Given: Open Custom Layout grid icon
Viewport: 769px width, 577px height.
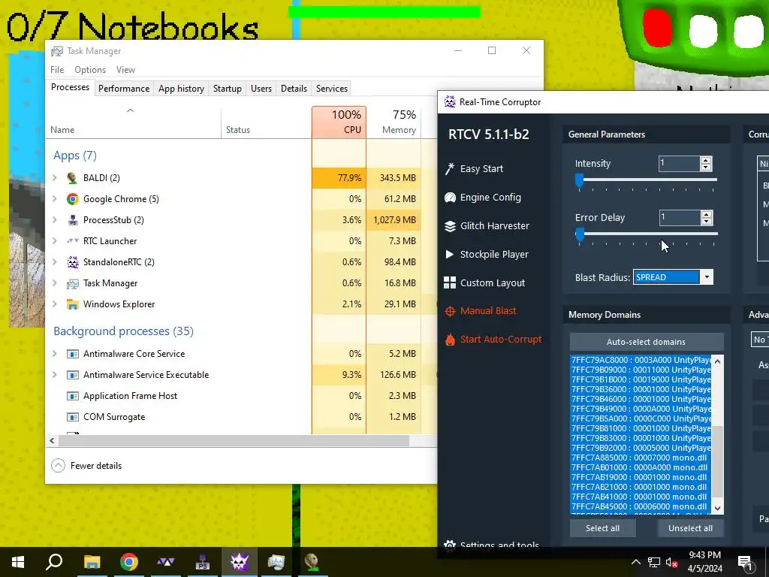Looking at the screenshot, I should click(x=450, y=282).
